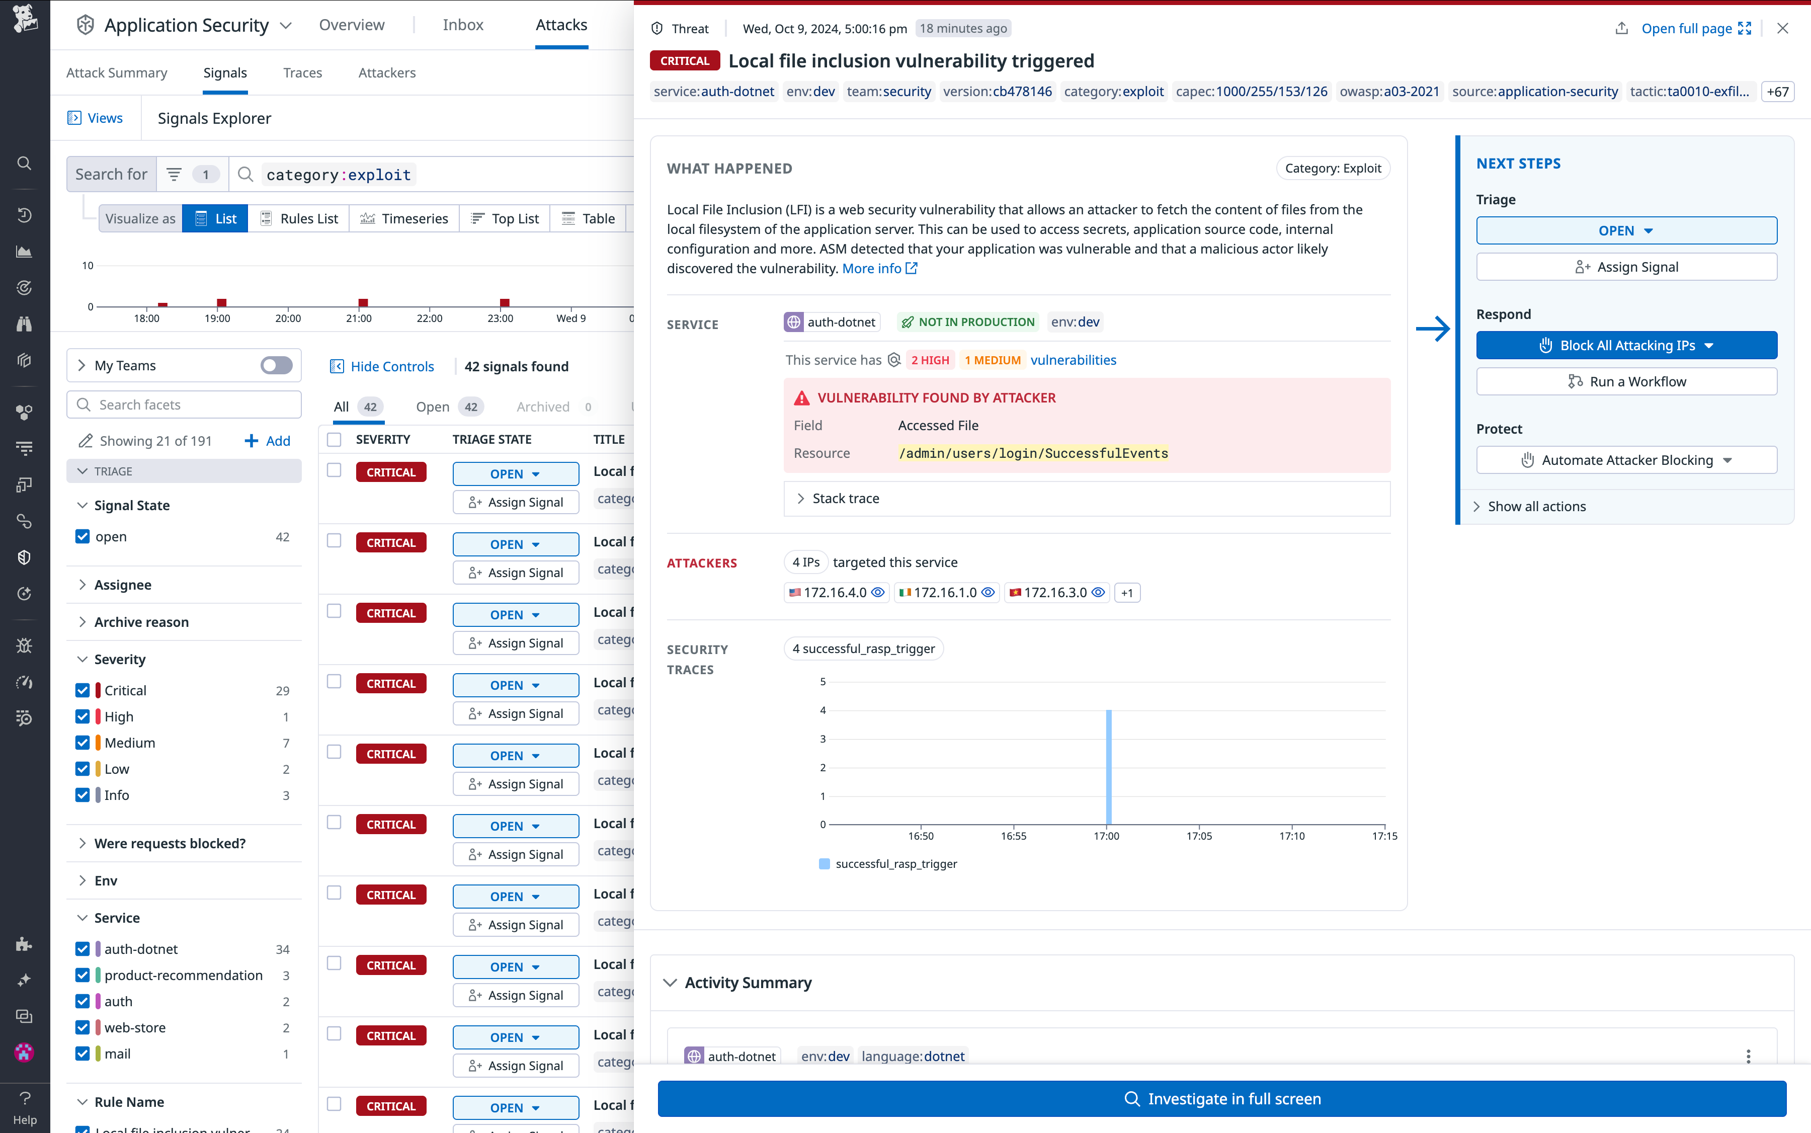Screen dimensions: 1811x1133
Task: Switch to the Traces tab
Action: [303, 72]
